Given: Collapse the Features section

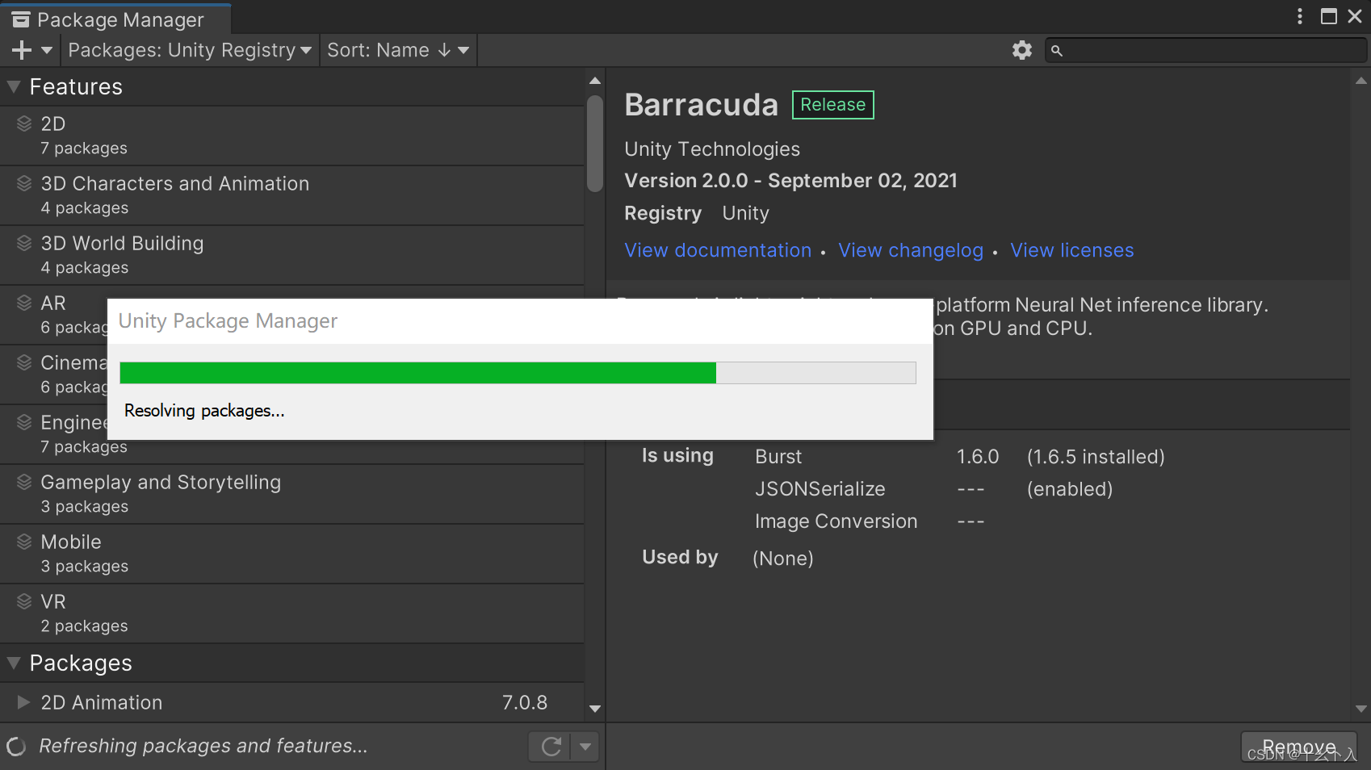Looking at the screenshot, I should point(14,86).
